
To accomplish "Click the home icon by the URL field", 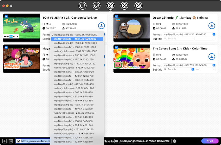I will coord(19,141).
